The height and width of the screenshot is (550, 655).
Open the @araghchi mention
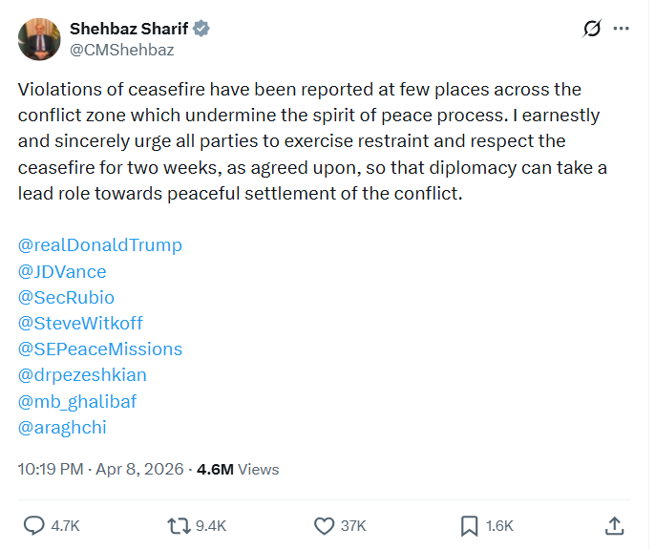[x=62, y=427]
